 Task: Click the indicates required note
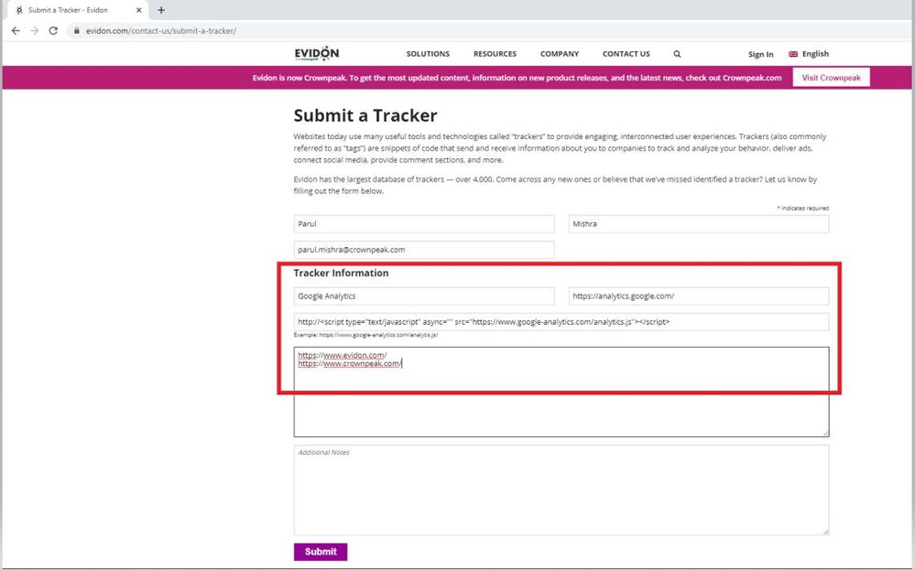tap(802, 208)
